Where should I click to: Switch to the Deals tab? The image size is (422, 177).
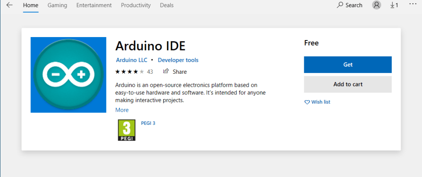pyautogui.click(x=167, y=5)
